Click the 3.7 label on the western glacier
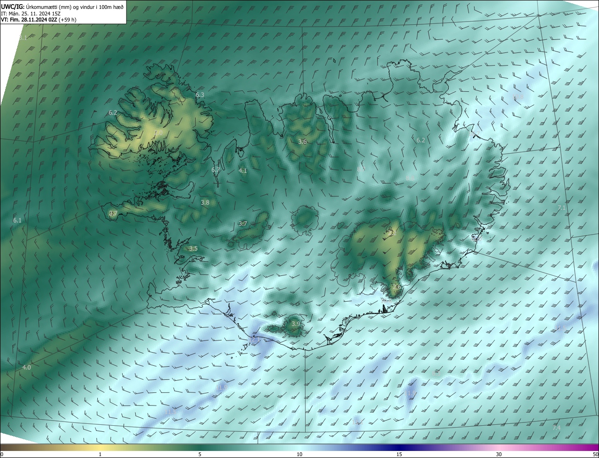 pyautogui.click(x=242, y=224)
